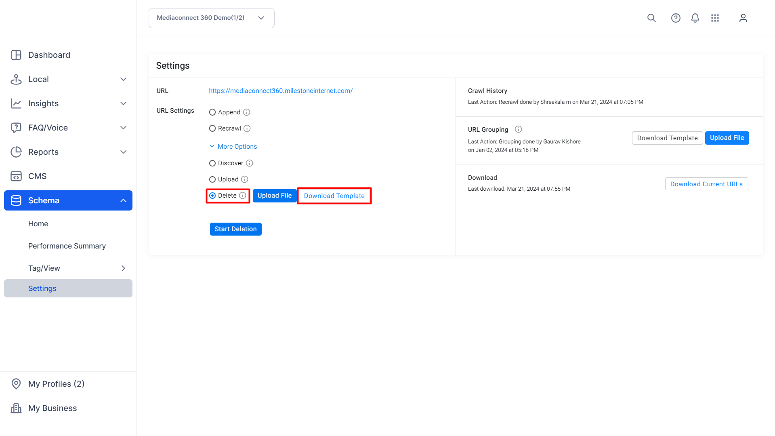Show info icon beside Delete option
Screen dimensions: 775x436
[x=242, y=196]
